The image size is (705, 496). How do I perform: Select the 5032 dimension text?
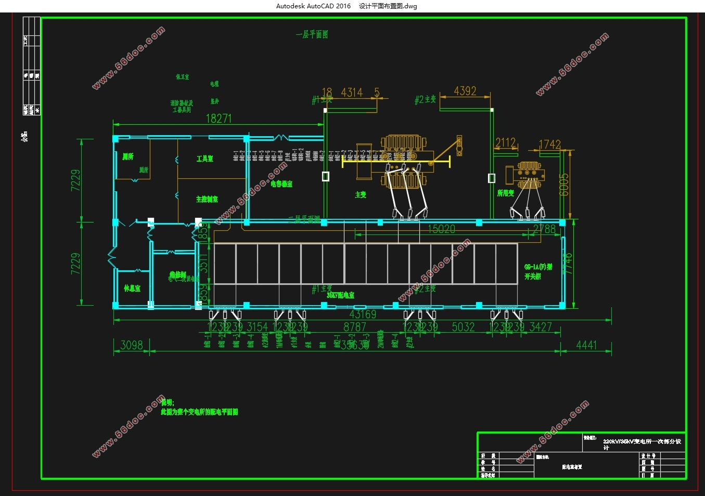(463, 327)
